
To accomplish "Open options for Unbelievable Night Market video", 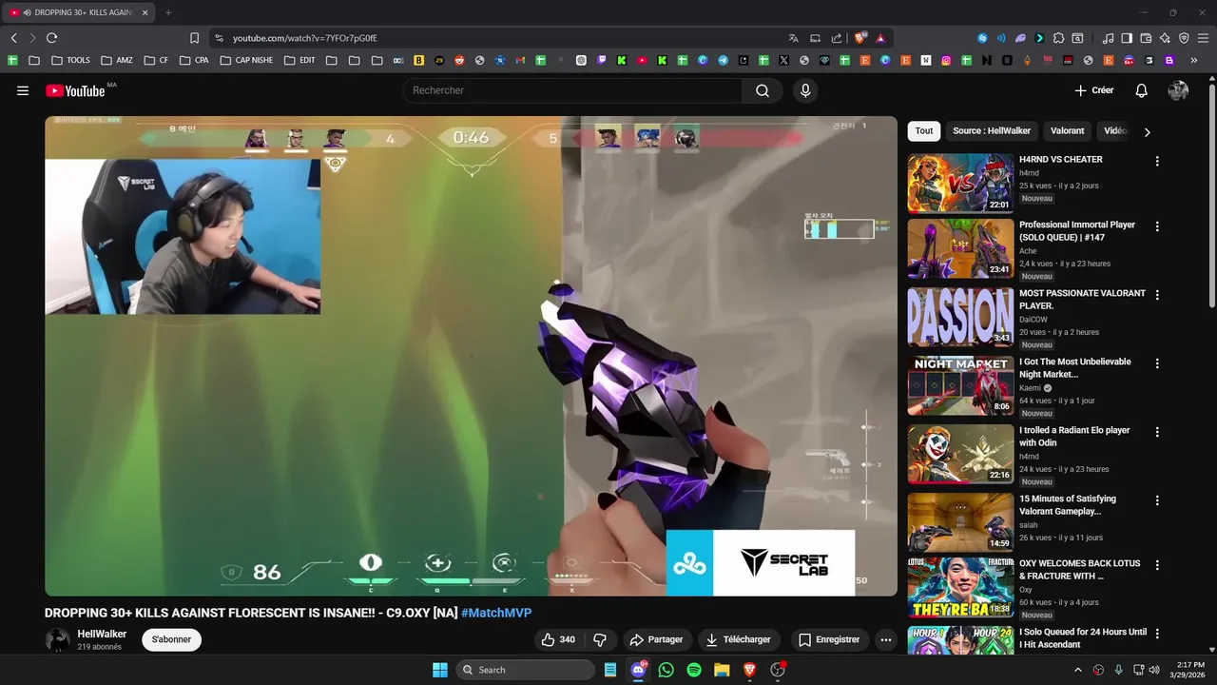I will coord(1157,364).
